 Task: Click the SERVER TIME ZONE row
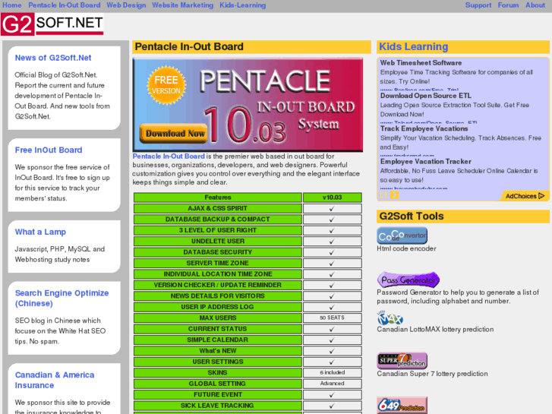click(248, 263)
